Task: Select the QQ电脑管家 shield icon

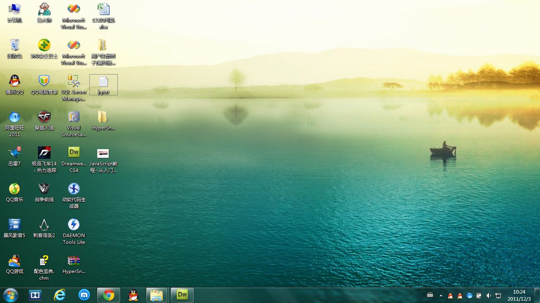Action: pos(44,85)
